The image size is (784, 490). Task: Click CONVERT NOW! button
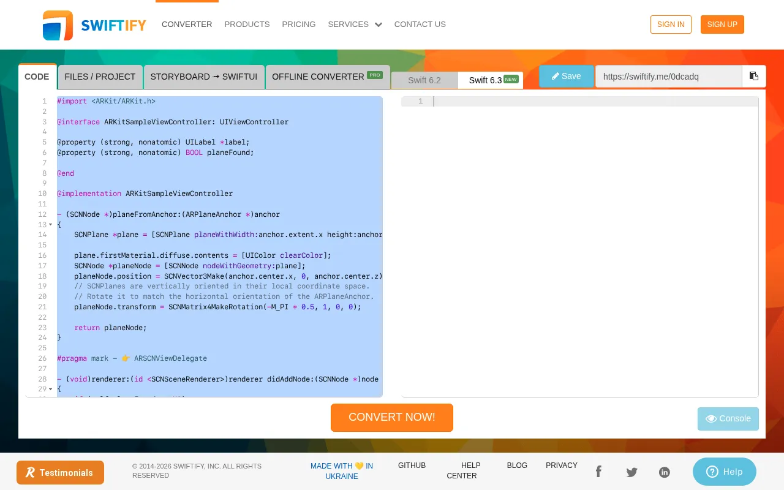(x=392, y=418)
